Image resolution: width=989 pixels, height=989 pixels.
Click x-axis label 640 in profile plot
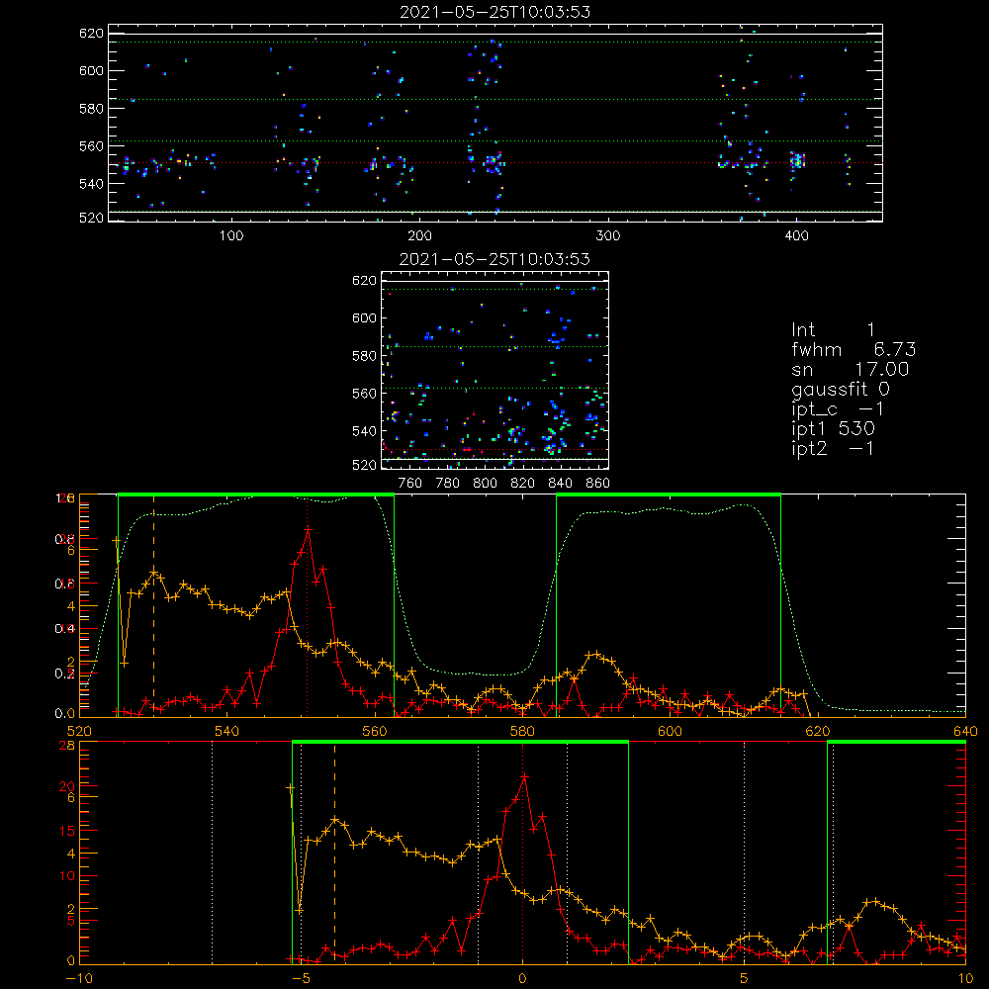pos(965,731)
